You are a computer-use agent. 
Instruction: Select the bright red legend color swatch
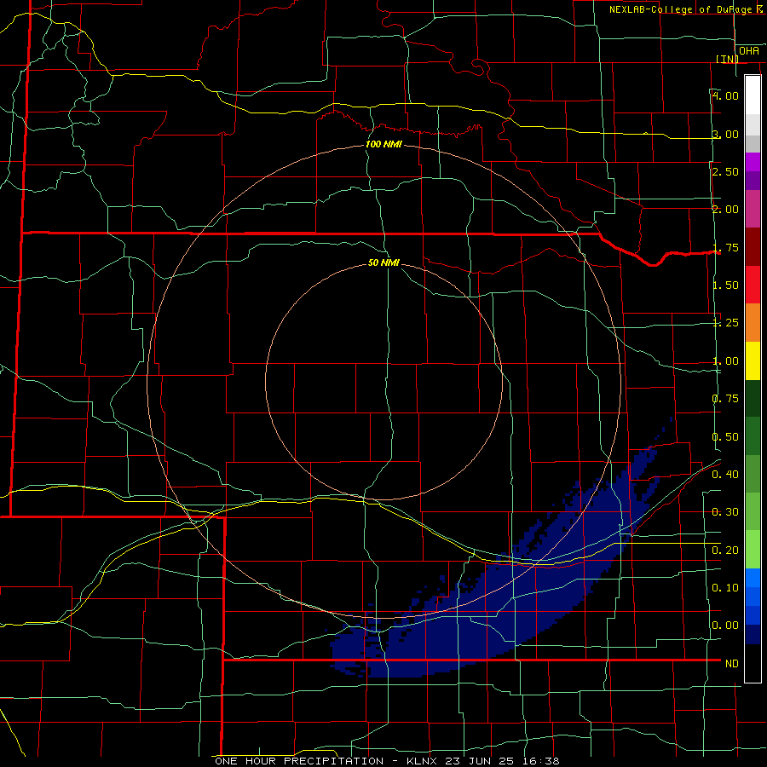tap(753, 285)
